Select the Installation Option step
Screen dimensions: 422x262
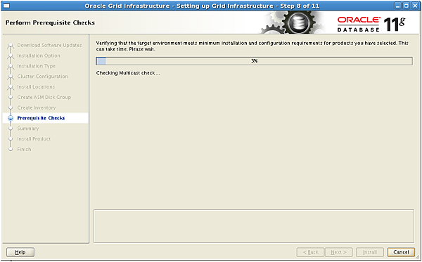(x=39, y=55)
